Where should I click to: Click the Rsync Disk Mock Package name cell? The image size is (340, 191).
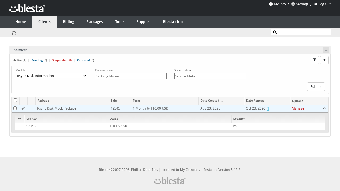57,108
